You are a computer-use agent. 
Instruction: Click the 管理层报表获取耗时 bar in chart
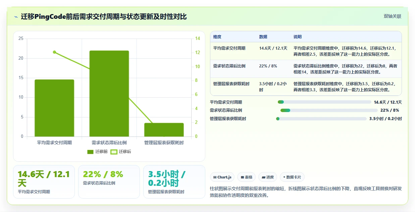(x=164, y=130)
